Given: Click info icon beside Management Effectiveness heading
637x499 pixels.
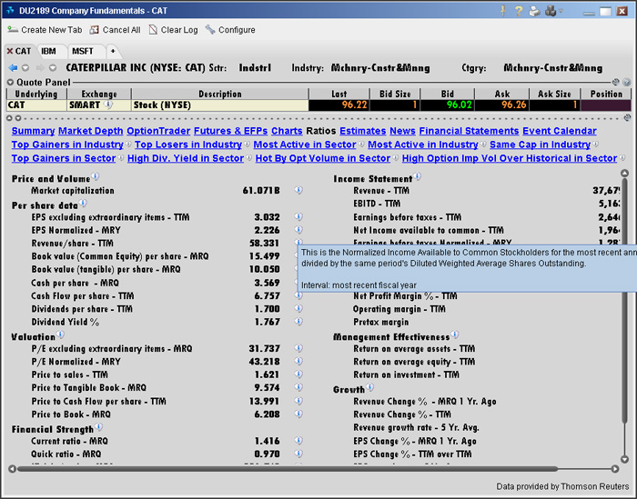Looking at the screenshot, I should (x=455, y=334).
